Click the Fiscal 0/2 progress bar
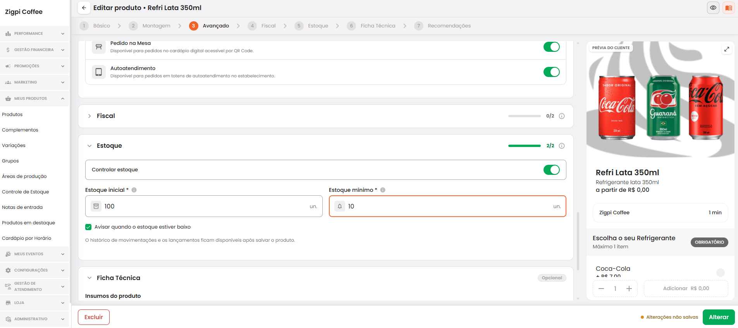 (525, 116)
